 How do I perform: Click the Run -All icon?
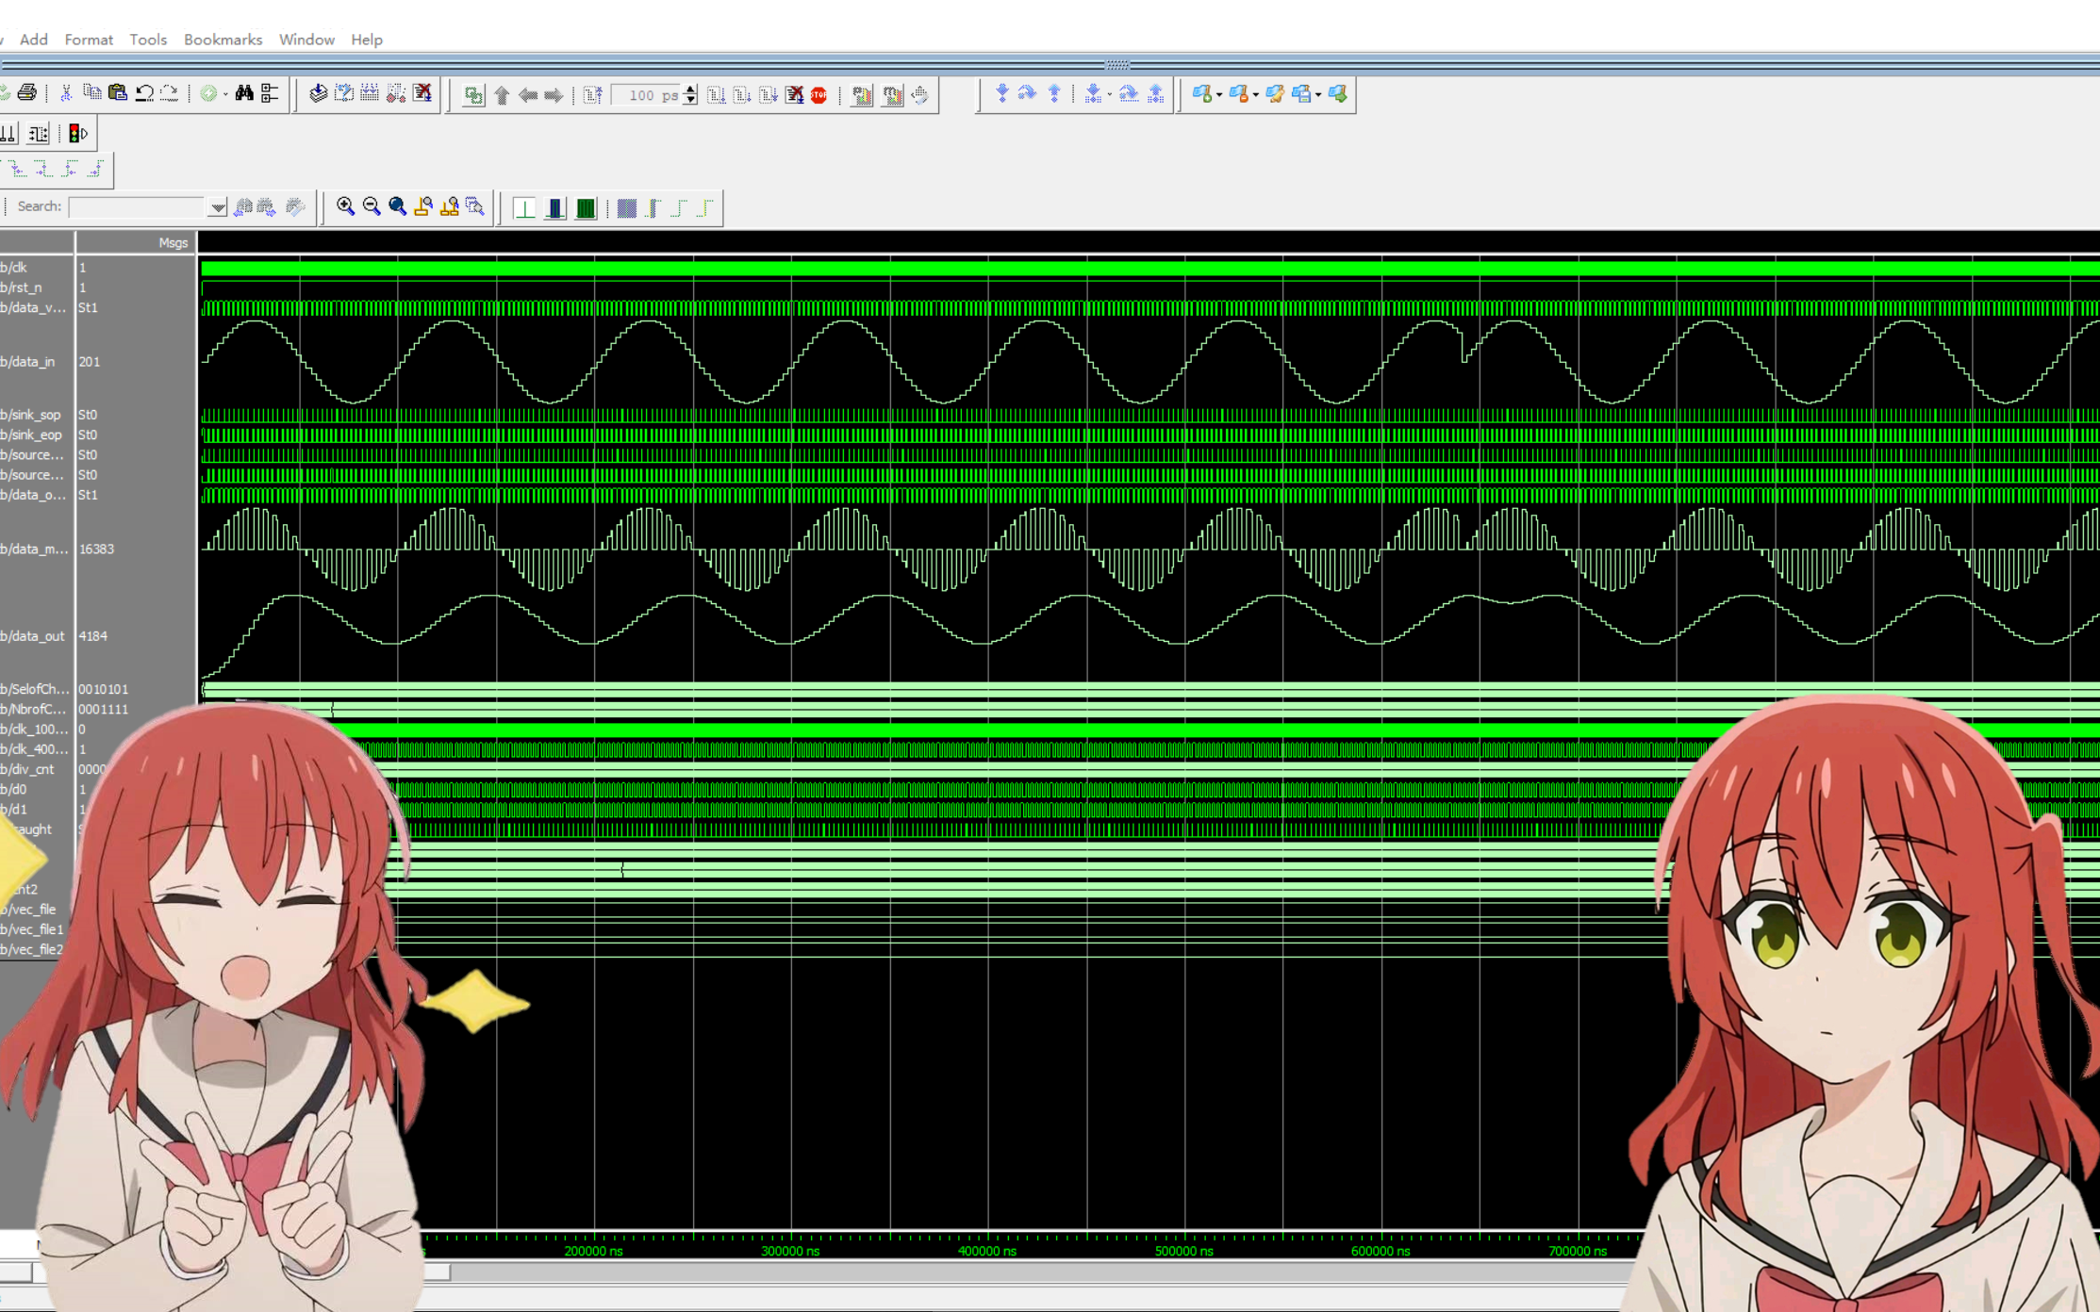[x=769, y=95]
